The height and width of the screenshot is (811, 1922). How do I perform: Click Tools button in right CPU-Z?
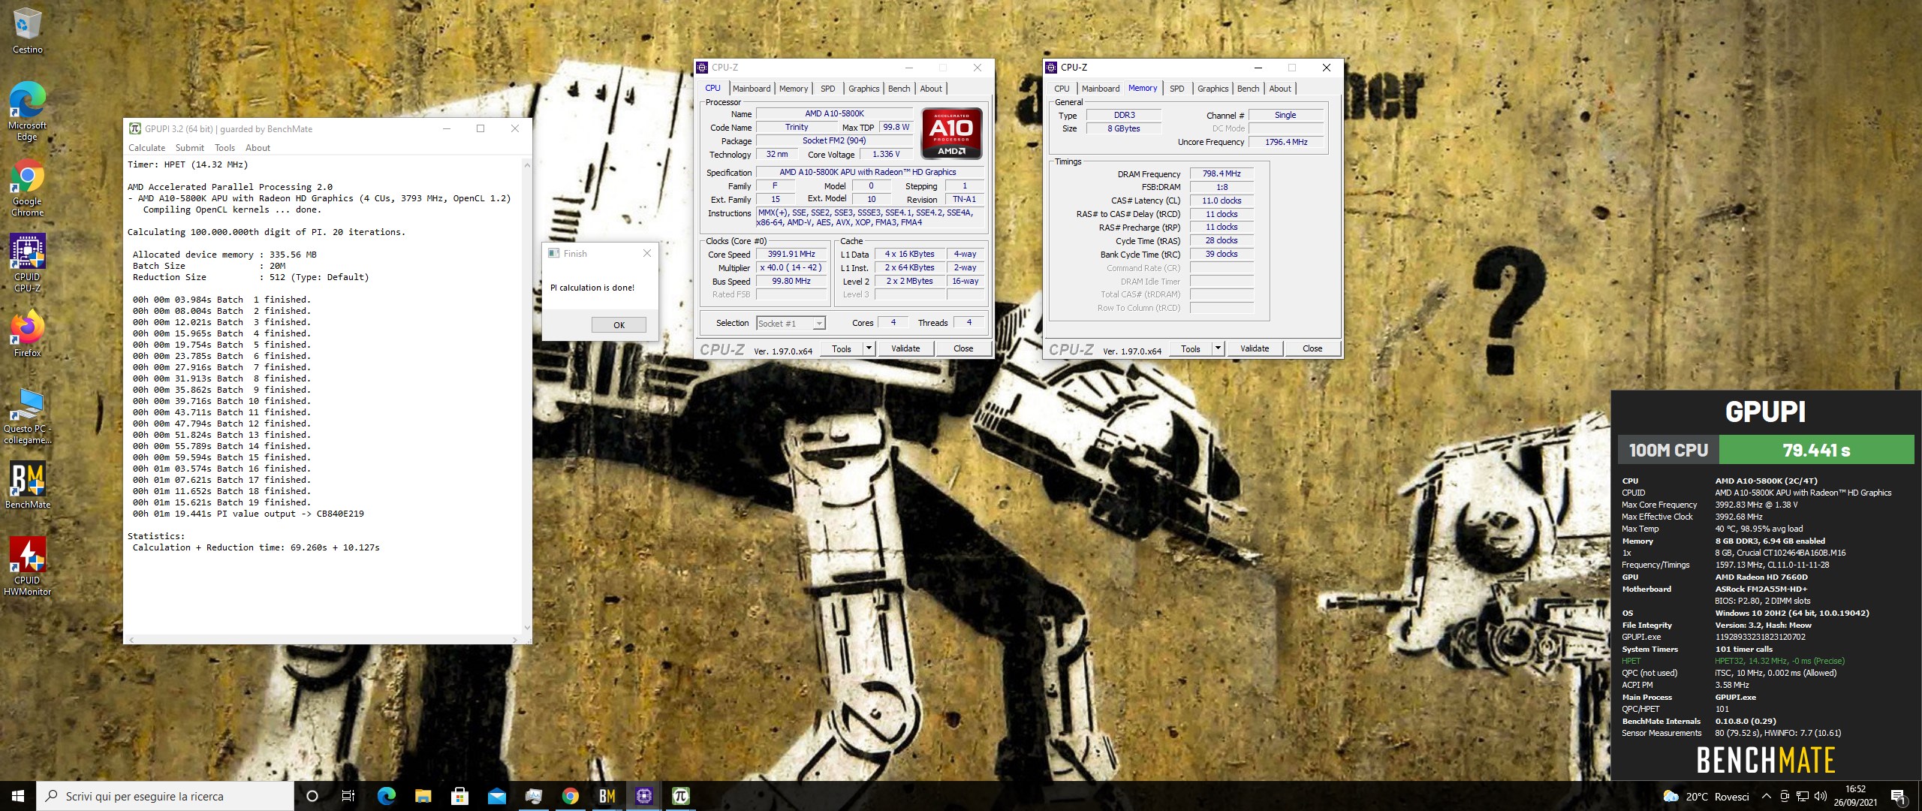click(x=1190, y=348)
